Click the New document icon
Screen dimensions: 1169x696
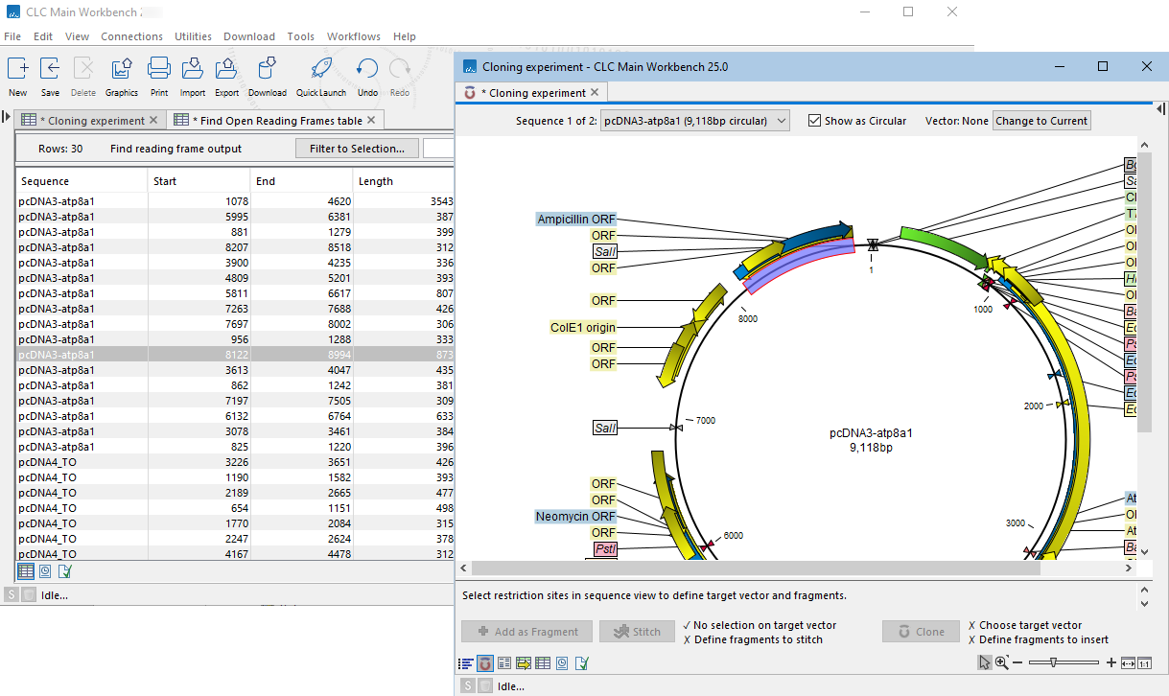[x=18, y=69]
